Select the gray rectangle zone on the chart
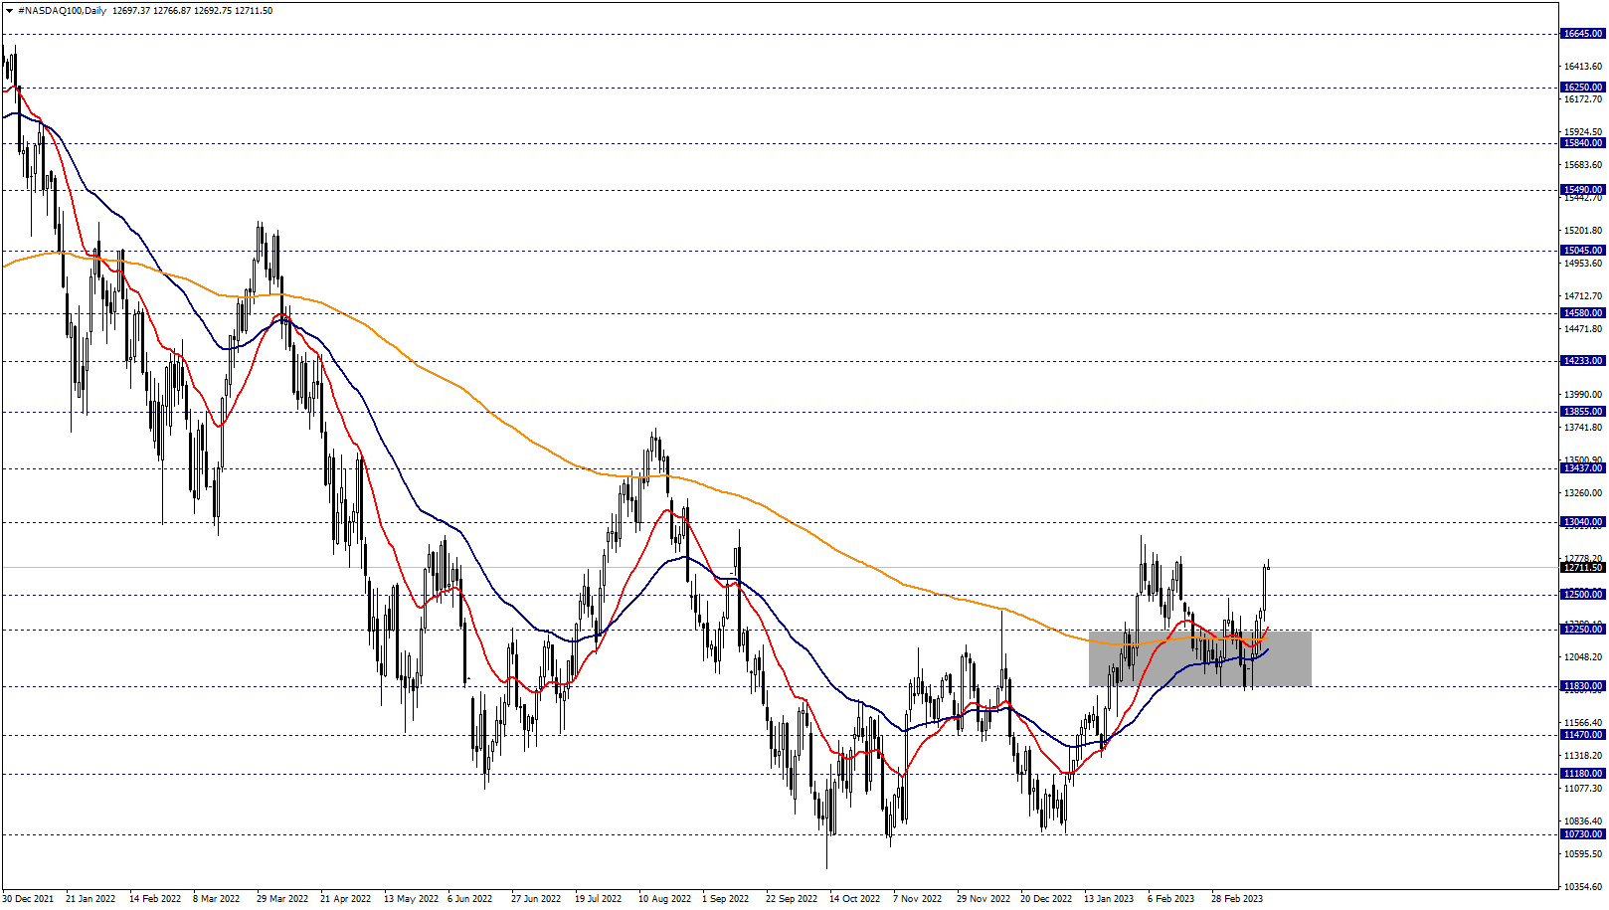The height and width of the screenshot is (910, 1609). (x=1200, y=658)
